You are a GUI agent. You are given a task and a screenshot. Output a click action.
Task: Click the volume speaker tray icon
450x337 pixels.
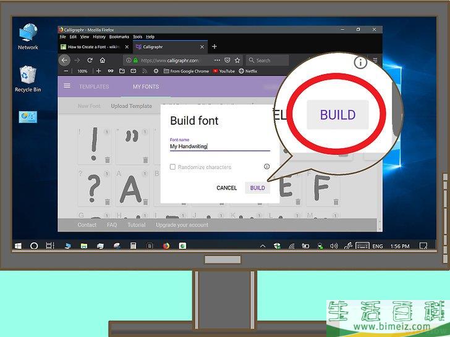coord(334,246)
